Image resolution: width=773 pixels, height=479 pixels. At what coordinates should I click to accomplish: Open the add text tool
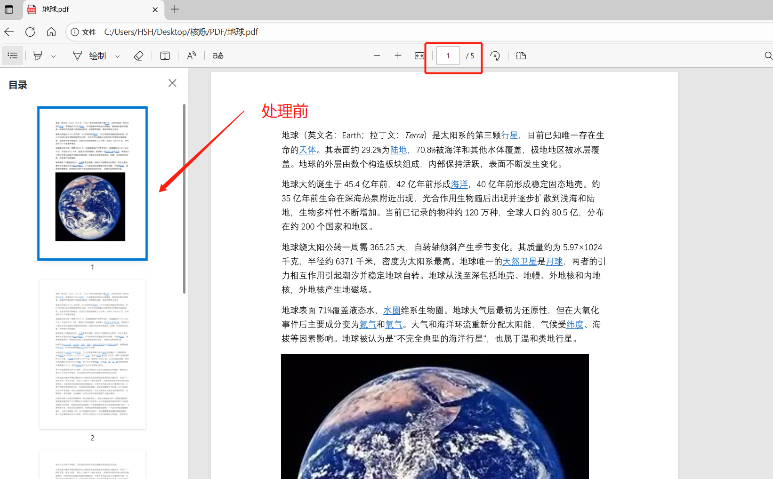(165, 55)
